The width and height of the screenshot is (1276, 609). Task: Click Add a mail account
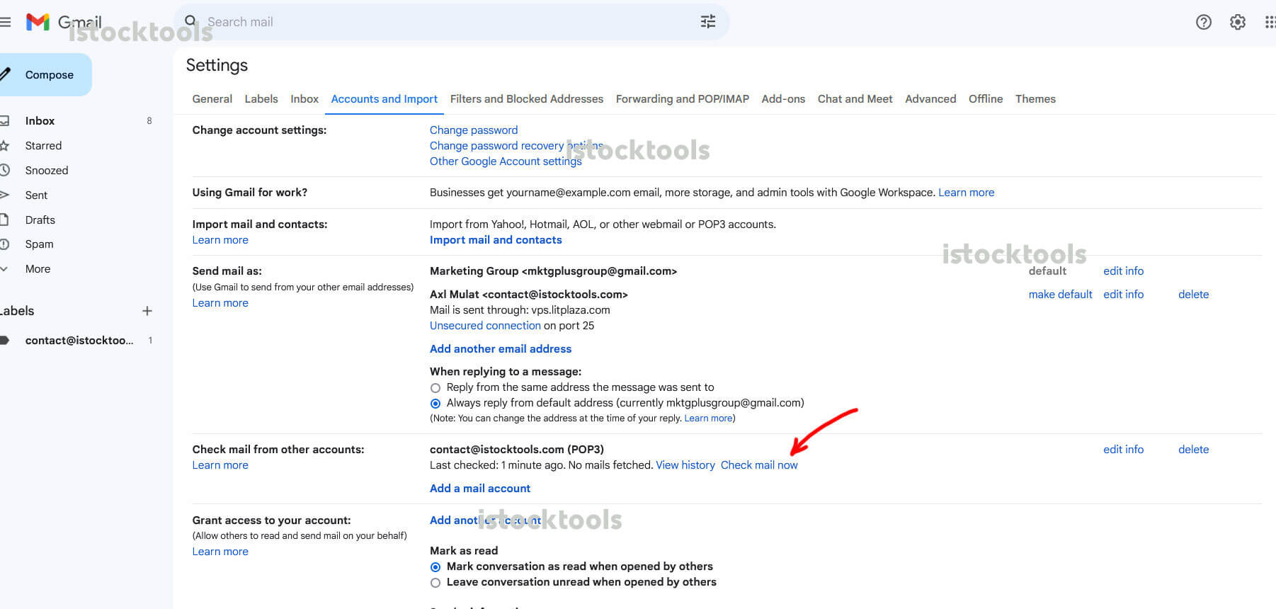(x=480, y=489)
